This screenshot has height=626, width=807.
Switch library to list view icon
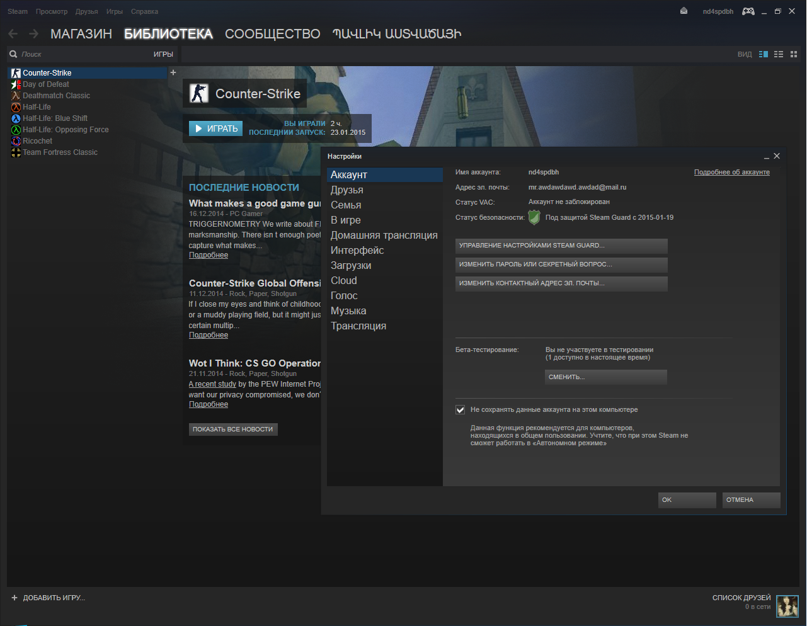(x=779, y=54)
